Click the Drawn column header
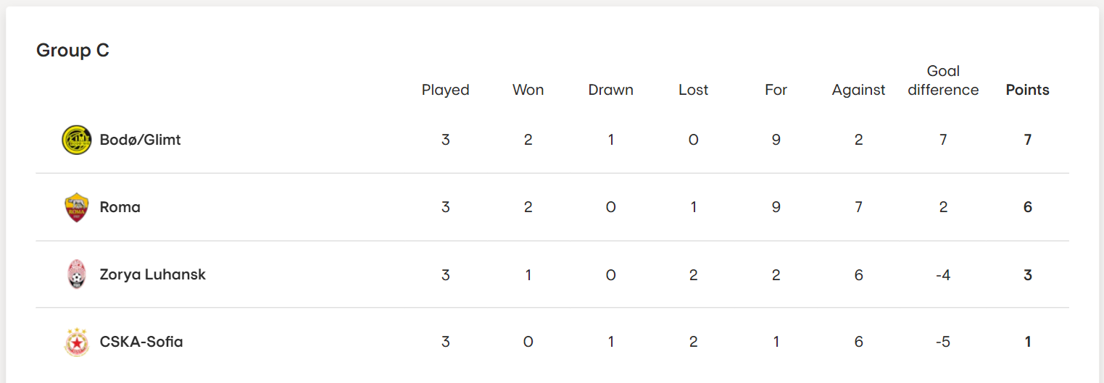 [611, 90]
